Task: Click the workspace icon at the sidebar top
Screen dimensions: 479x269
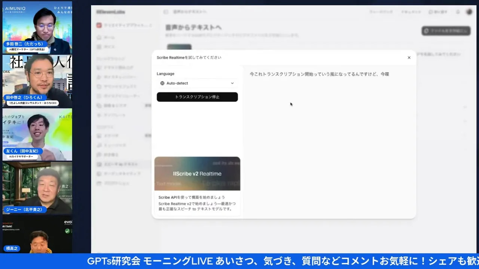Action: [x=99, y=25]
